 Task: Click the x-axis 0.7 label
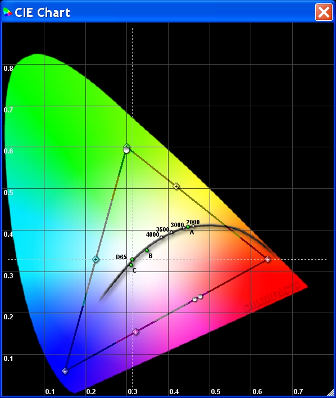298,391
